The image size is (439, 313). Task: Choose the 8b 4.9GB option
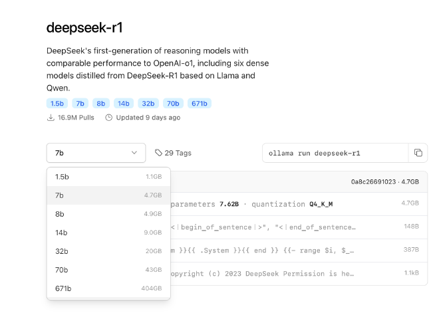click(x=108, y=214)
